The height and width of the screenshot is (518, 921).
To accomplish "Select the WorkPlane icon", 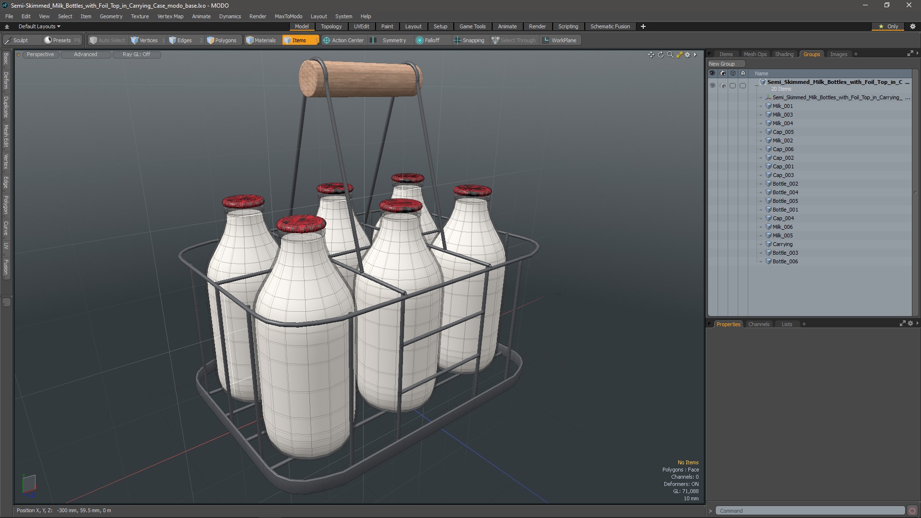I will coord(546,40).
